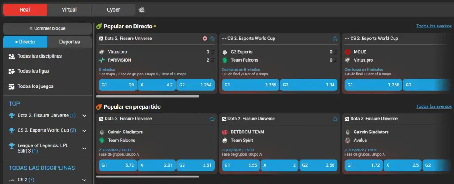Select Deportes sidebar tab
The height and width of the screenshot is (184, 454).
pos(70,42)
